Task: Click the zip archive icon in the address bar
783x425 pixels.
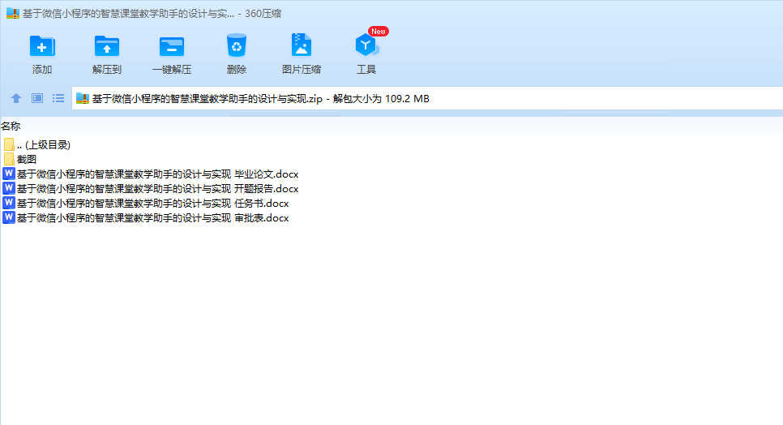Action: tap(83, 98)
